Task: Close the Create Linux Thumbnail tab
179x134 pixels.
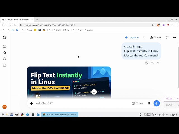Action: [x=32, y=20]
